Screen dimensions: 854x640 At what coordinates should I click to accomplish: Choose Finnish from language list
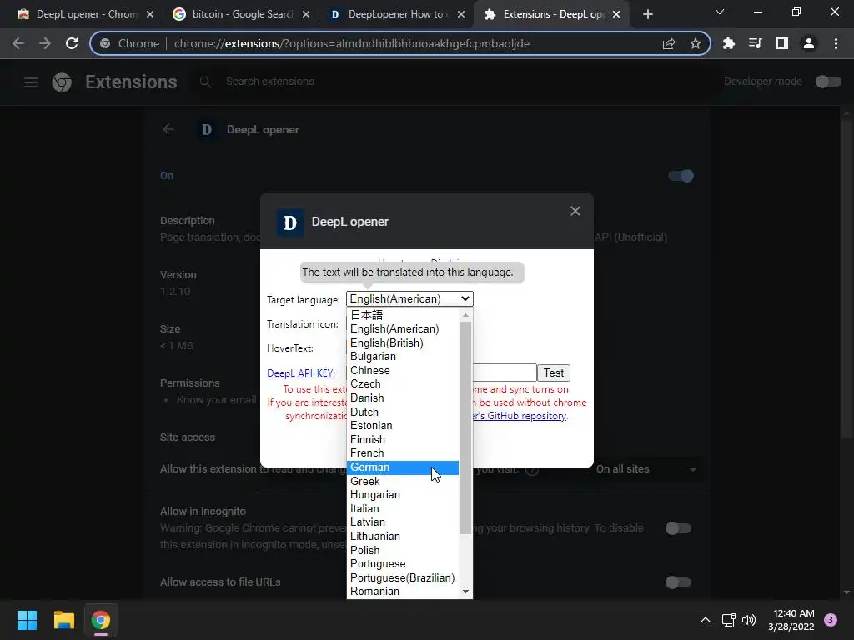point(403,440)
